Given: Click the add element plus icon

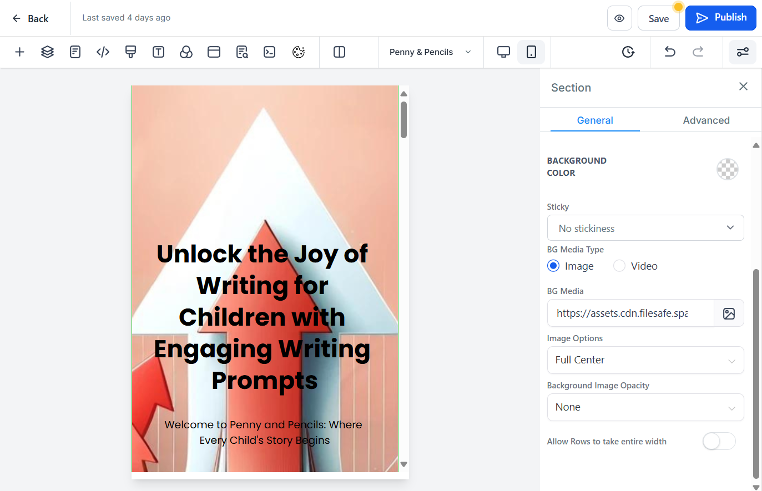Looking at the screenshot, I should 19,52.
